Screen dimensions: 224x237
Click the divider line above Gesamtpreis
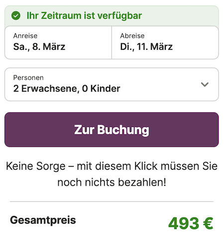point(112,202)
